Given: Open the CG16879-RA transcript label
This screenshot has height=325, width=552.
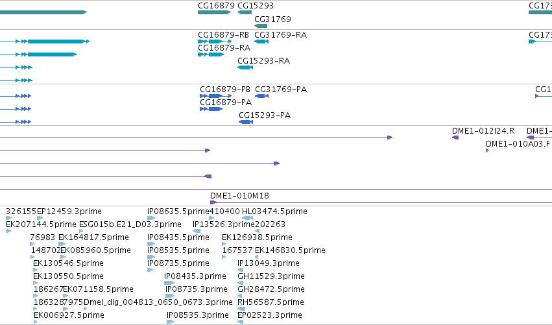Looking at the screenshot, I should (224, 48).
